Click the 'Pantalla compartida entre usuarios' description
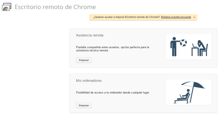219x117 pixels. click(x=113, y=49)
